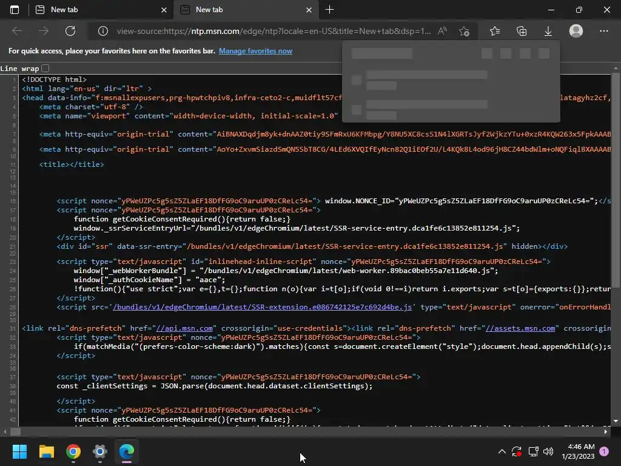
Task: Open Google Chrome from taskbar
Action: (73, 451)
